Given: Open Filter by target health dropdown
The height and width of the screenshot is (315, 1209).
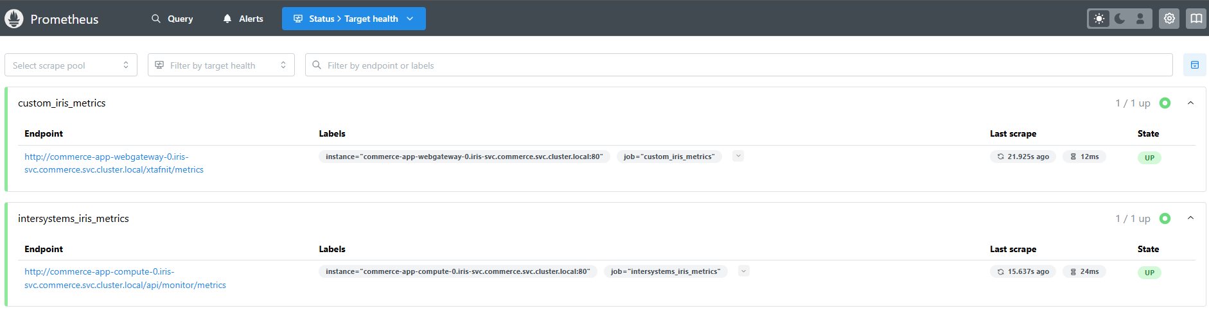Looking at the screenshot, I should click(x=221, y=65).
